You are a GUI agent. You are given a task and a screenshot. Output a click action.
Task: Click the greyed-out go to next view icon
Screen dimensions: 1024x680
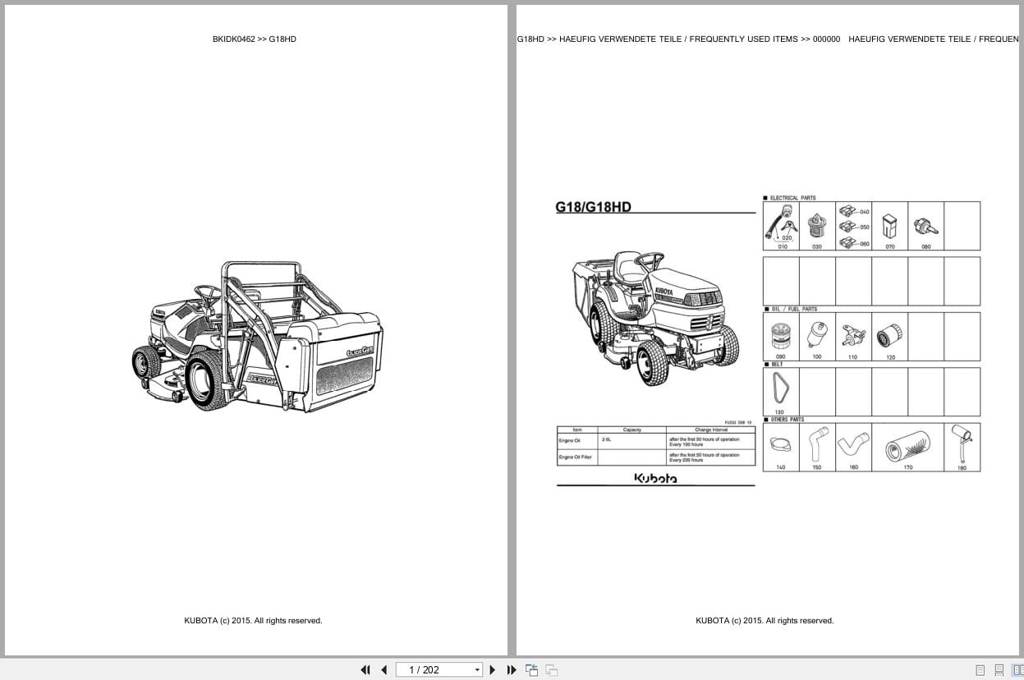551,670
